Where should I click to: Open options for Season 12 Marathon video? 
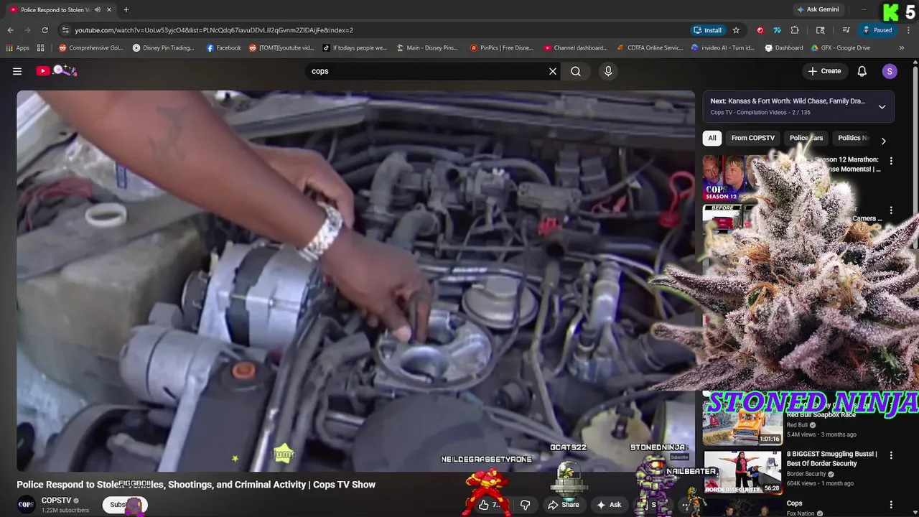[891, 162]
